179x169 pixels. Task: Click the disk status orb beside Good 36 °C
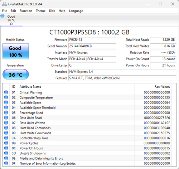click(3, 16)
